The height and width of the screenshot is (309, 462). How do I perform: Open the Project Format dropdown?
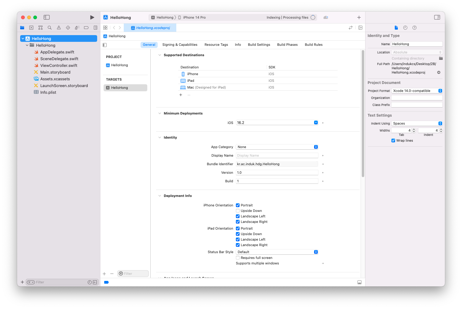(417, 91)
